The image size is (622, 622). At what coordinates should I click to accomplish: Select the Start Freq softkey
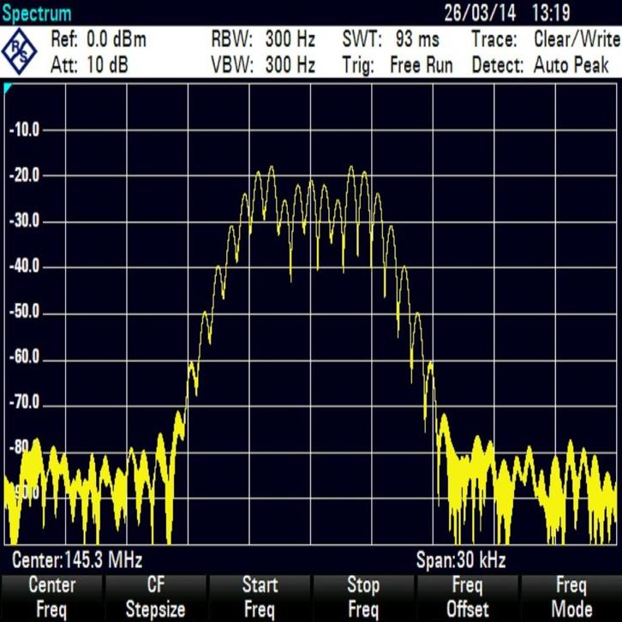[x=259, y=597]
